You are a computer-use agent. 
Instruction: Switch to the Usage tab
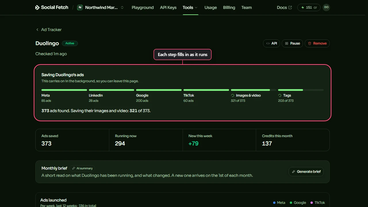[x=210, y=7]
